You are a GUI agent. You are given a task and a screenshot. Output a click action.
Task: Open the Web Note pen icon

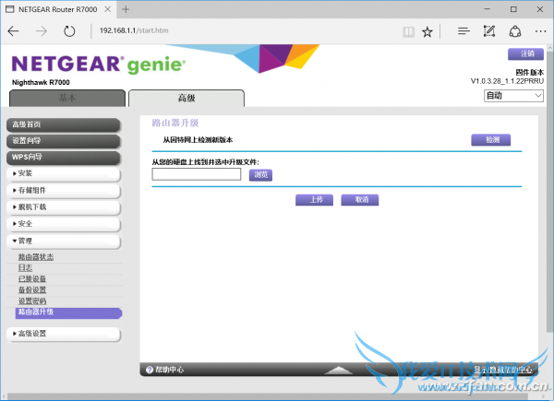[489, 31]
